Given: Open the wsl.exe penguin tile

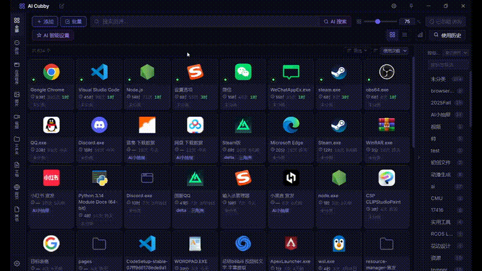Looking at the screenshot, I should (x=339, y=251).
